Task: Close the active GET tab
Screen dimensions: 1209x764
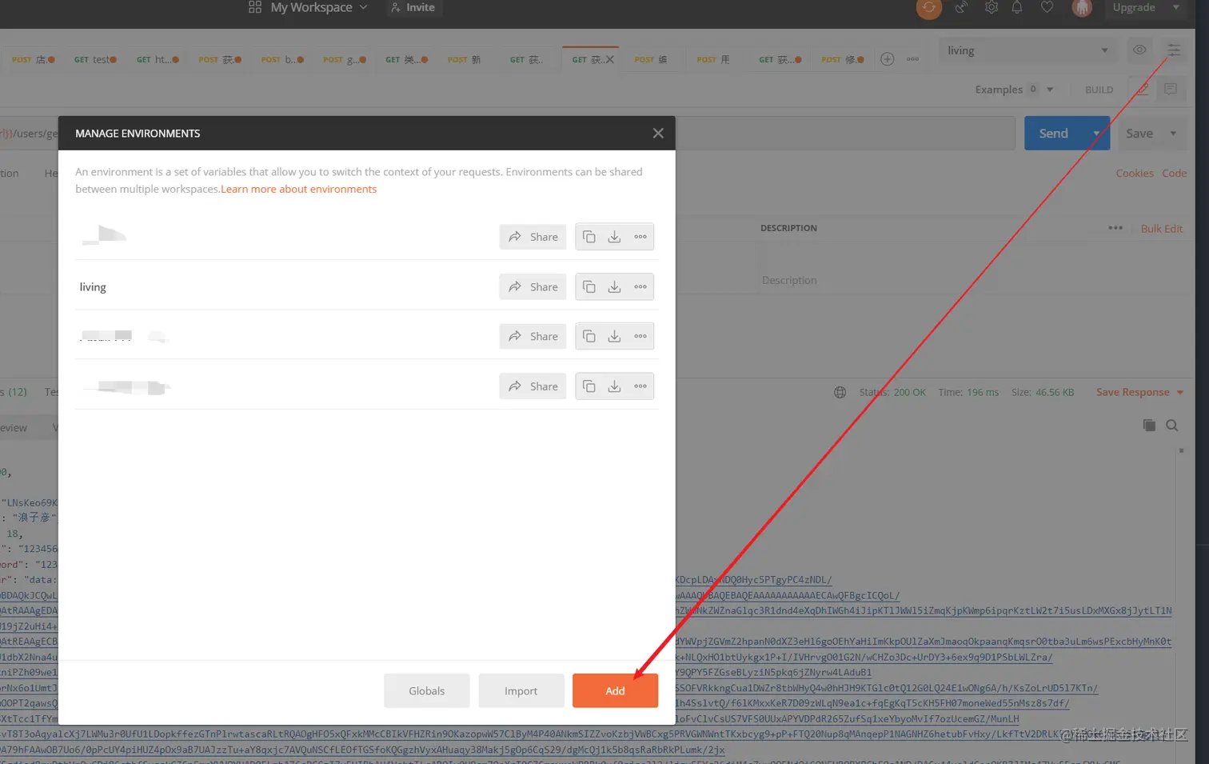Action: 610,59
